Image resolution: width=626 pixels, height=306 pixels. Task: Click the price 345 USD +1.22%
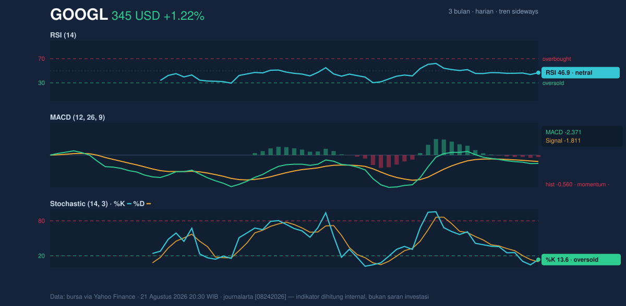pyautogui.click(x=158, y=16)
